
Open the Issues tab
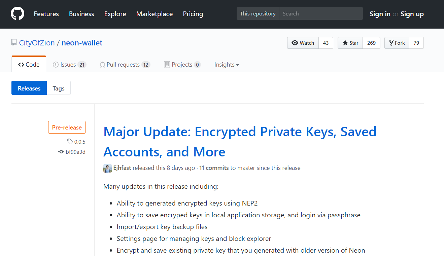(x=69, y=65)
